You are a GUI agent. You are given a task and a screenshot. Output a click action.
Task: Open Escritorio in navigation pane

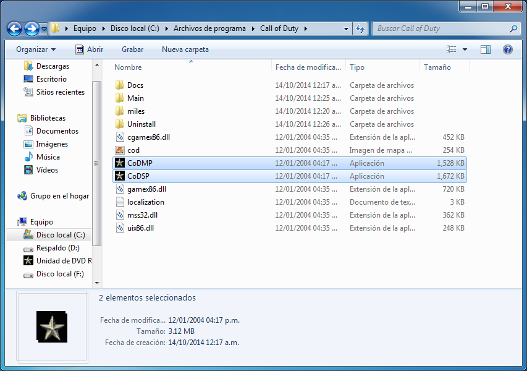(x=51, y=79)
